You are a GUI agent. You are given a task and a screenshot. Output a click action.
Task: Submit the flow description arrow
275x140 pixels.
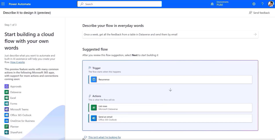(x=255, y=34)
